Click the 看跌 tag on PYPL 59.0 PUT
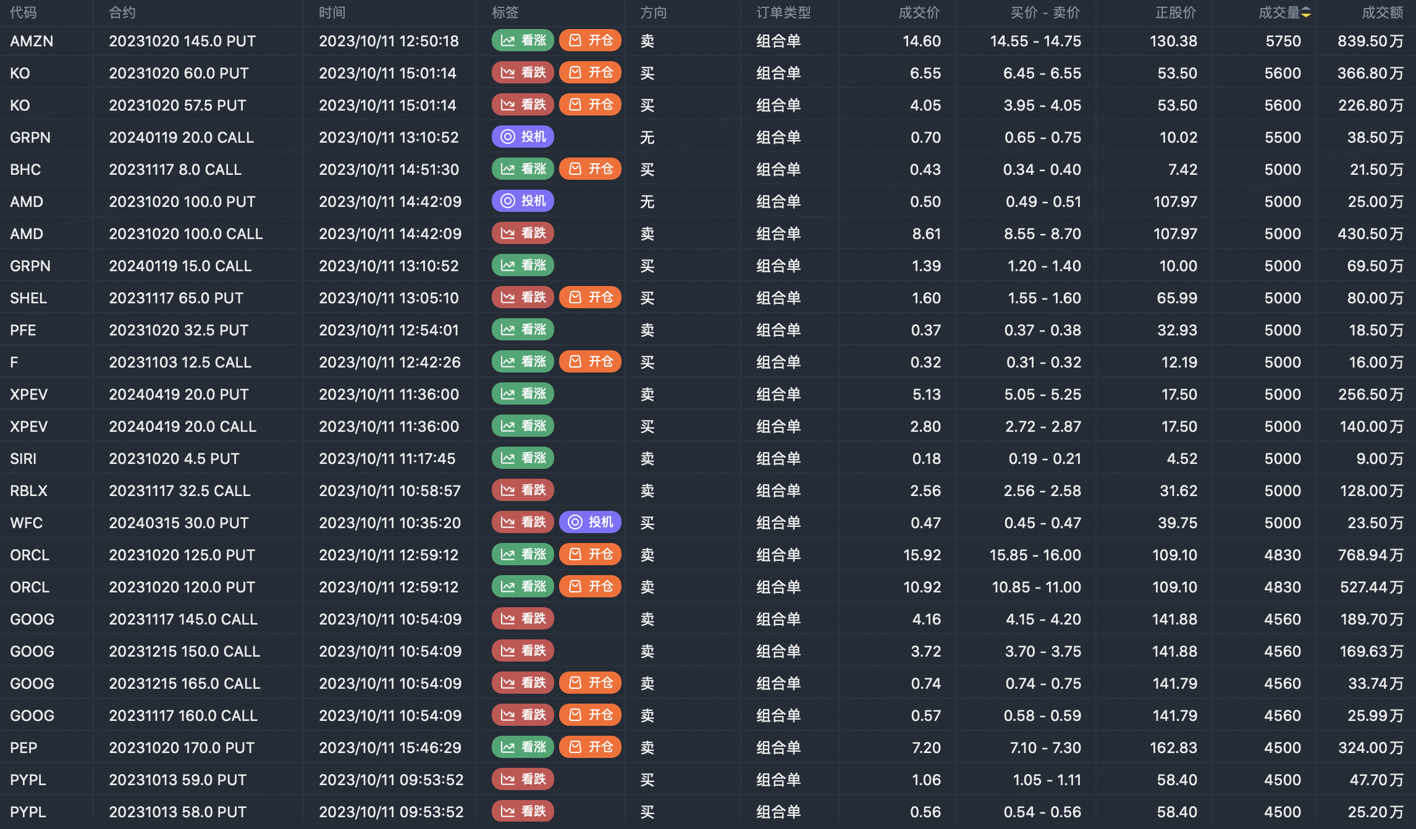Image resolution: width=1416 pixels, height=829 pixels. pyautogui.click(x=523, y=780)
